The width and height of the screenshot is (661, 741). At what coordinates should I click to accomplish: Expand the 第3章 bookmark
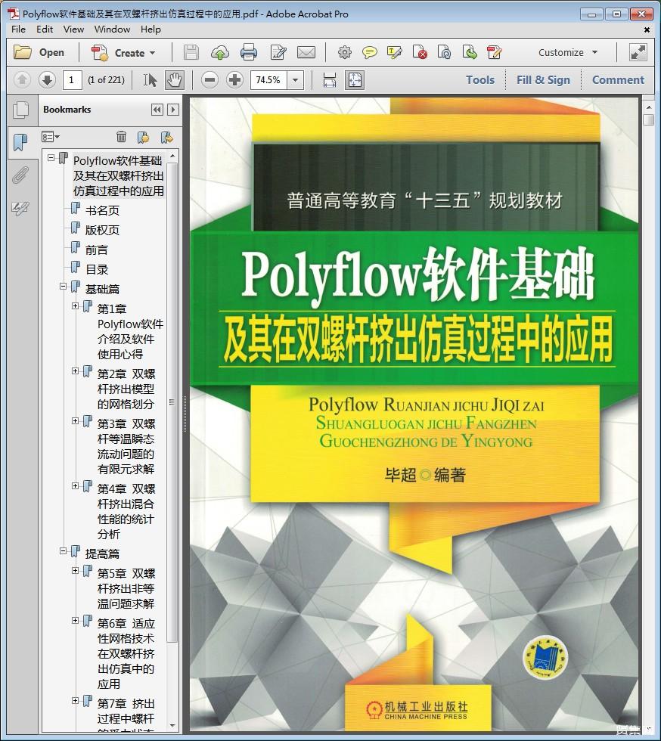click(75, 420)
